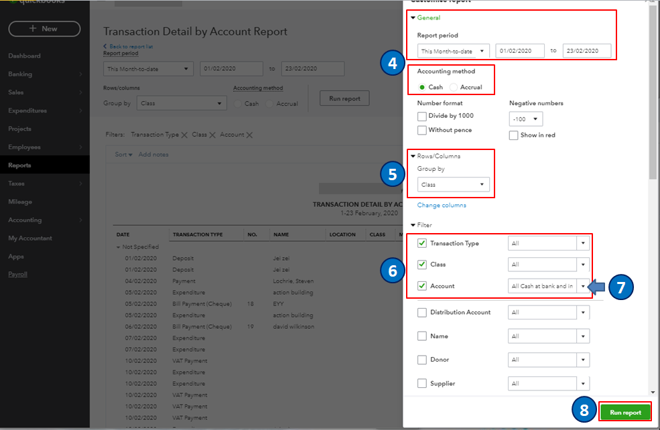Viewport: 660px width, 430px height.
Task: Remove the Class filter X icon
Action: [212, 135]
